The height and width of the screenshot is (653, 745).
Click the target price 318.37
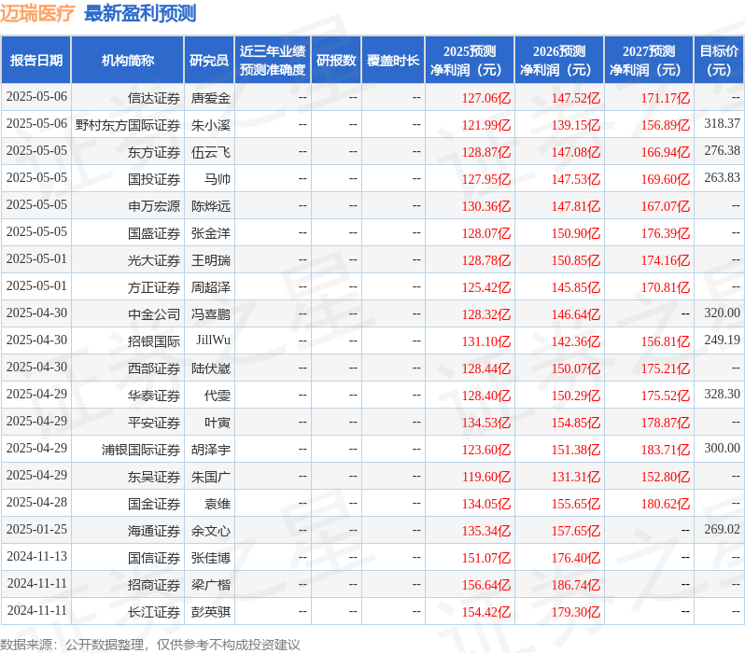[x=723, y=123]
